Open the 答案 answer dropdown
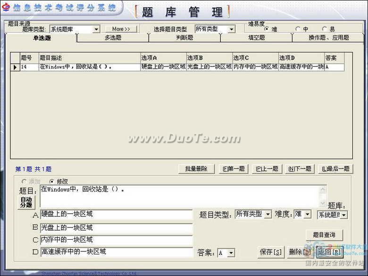The image size is (368, 276). click(231, 253)
